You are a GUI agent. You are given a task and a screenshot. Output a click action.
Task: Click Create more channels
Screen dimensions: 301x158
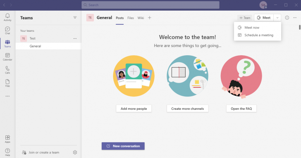[x=188, y=108]
